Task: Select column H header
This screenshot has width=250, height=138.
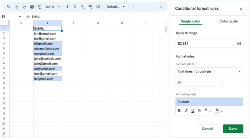Action: coord(122,23)
